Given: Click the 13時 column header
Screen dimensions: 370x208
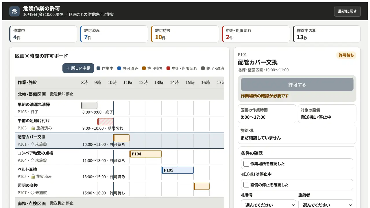Looking at the screenshot, I should [x=159, y=83].
